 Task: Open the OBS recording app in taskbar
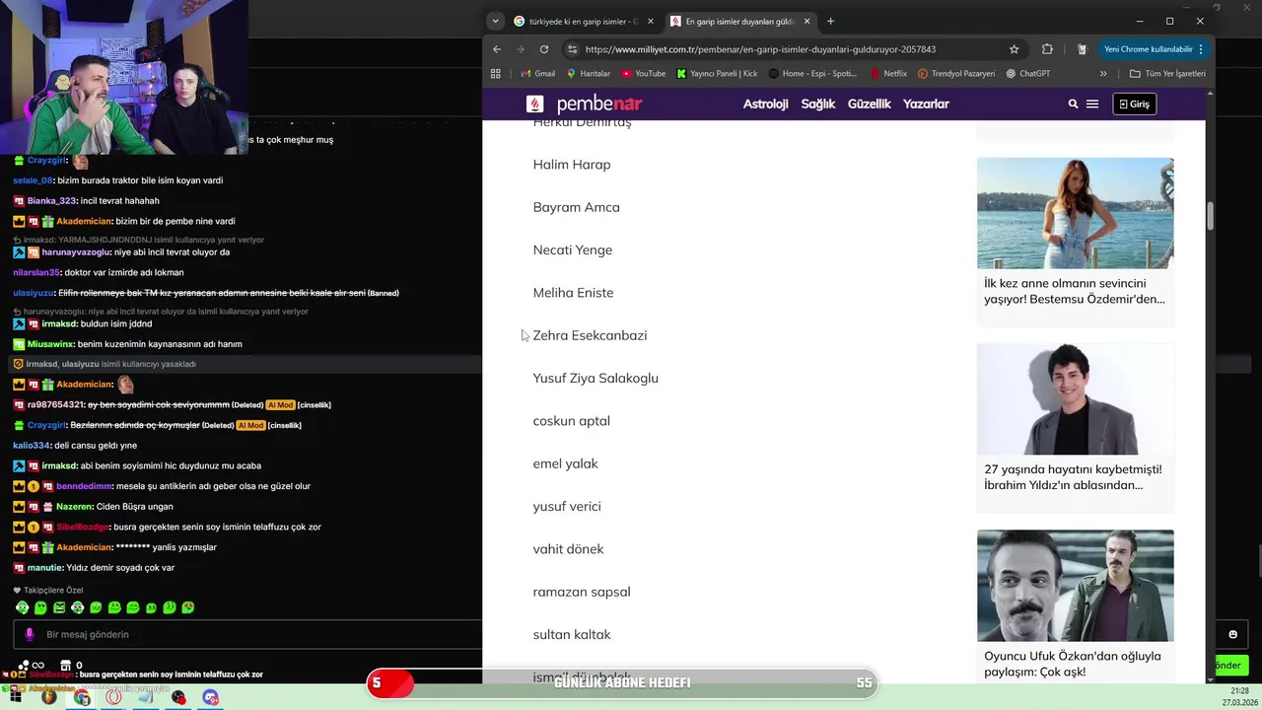(x=178, y=697)
